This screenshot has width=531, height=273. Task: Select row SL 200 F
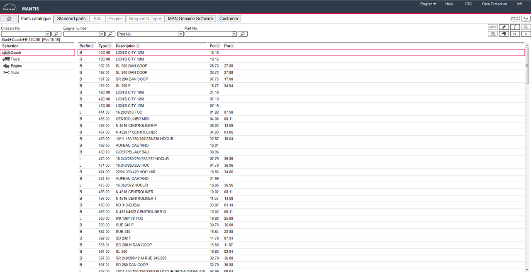coord(301,86)
